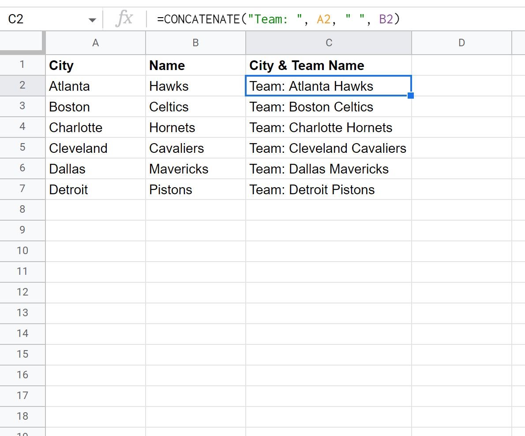Select row 12 header
Image resolution: width=525 pixels, height=436 pixels.
(x=22, y=292)
